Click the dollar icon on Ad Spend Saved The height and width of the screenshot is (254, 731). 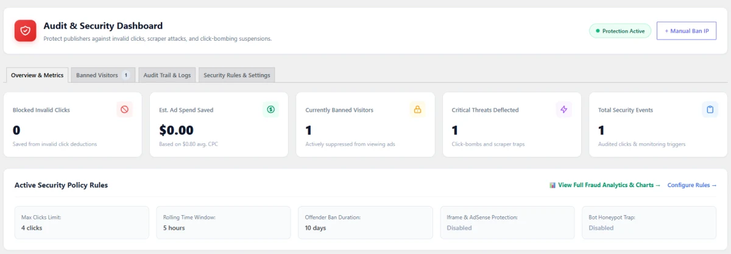coord(271,109)
